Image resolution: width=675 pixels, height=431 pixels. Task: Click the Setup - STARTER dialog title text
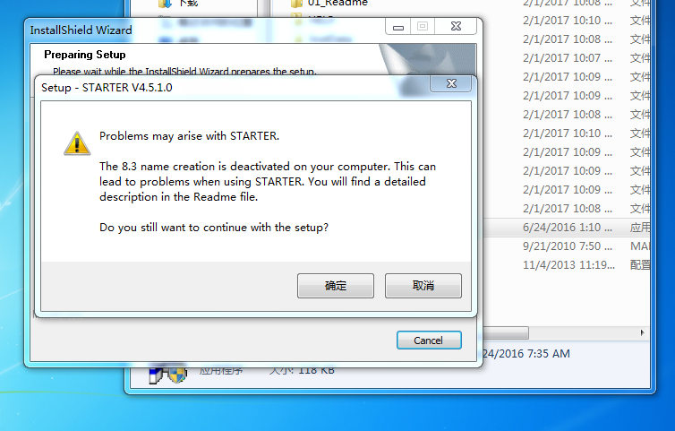[x=107, y=88]
